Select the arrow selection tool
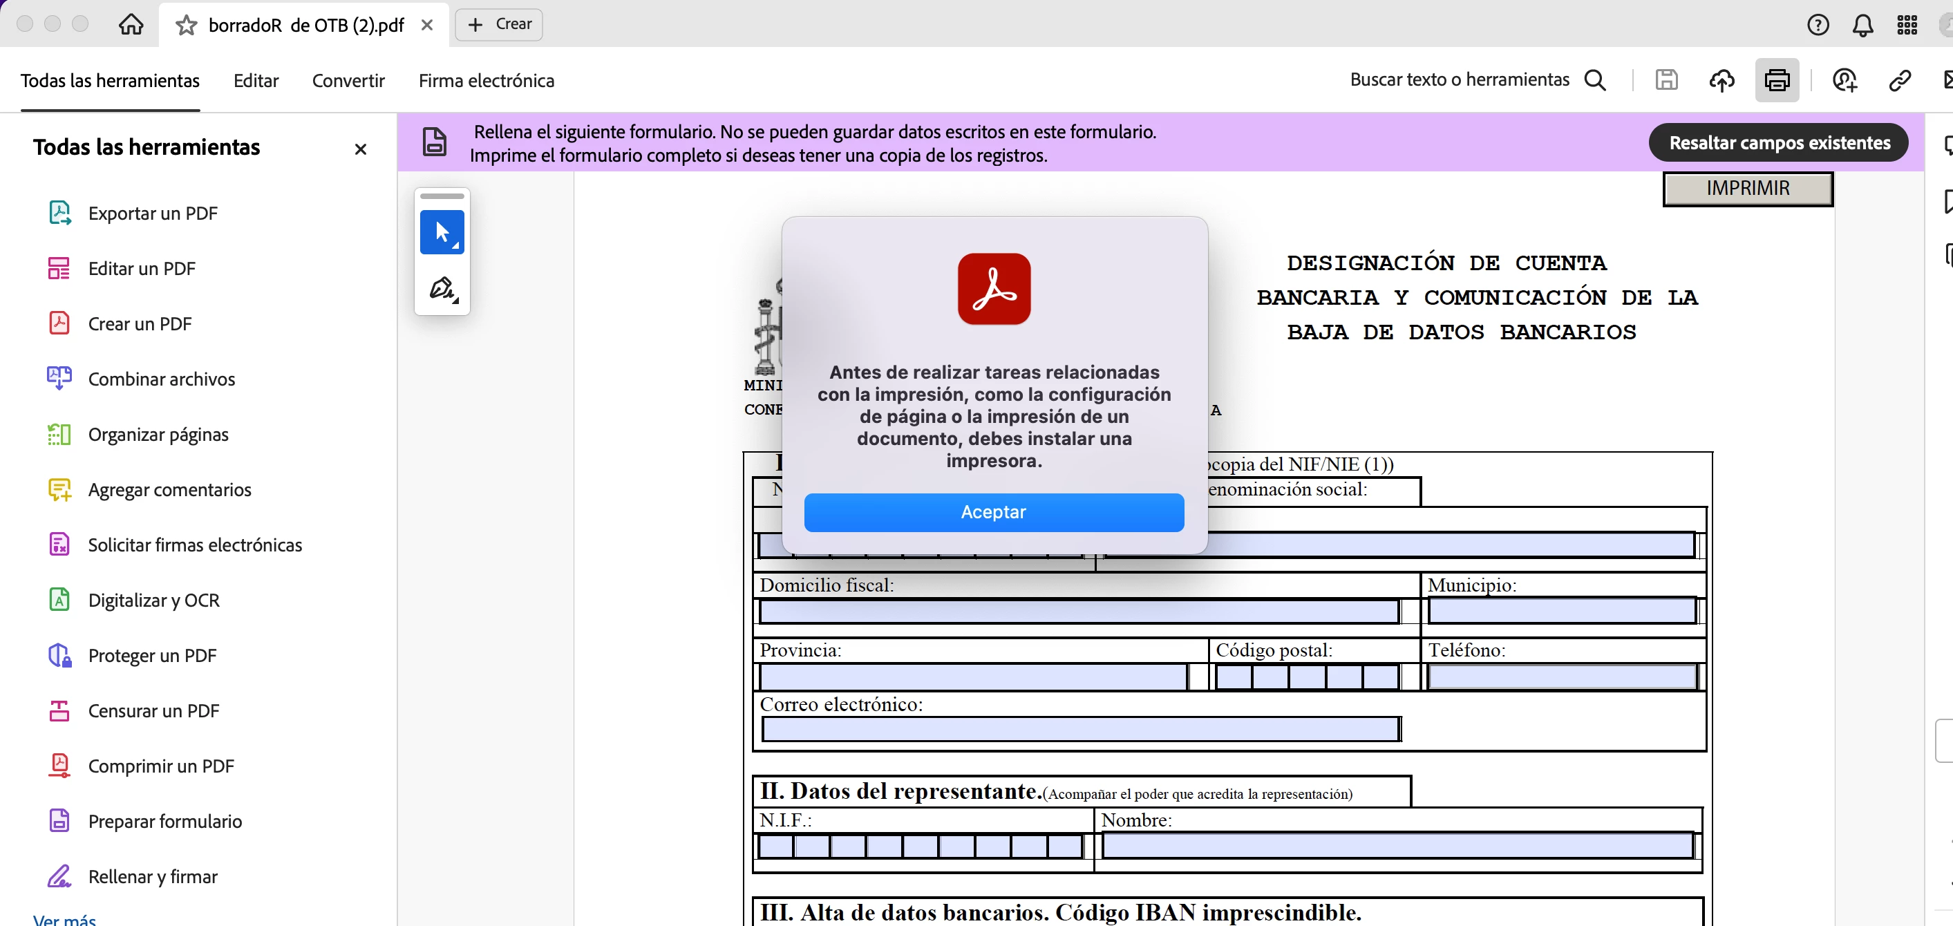The width and height of the screenshot is (1953, 926). click(x=442, y=232)
